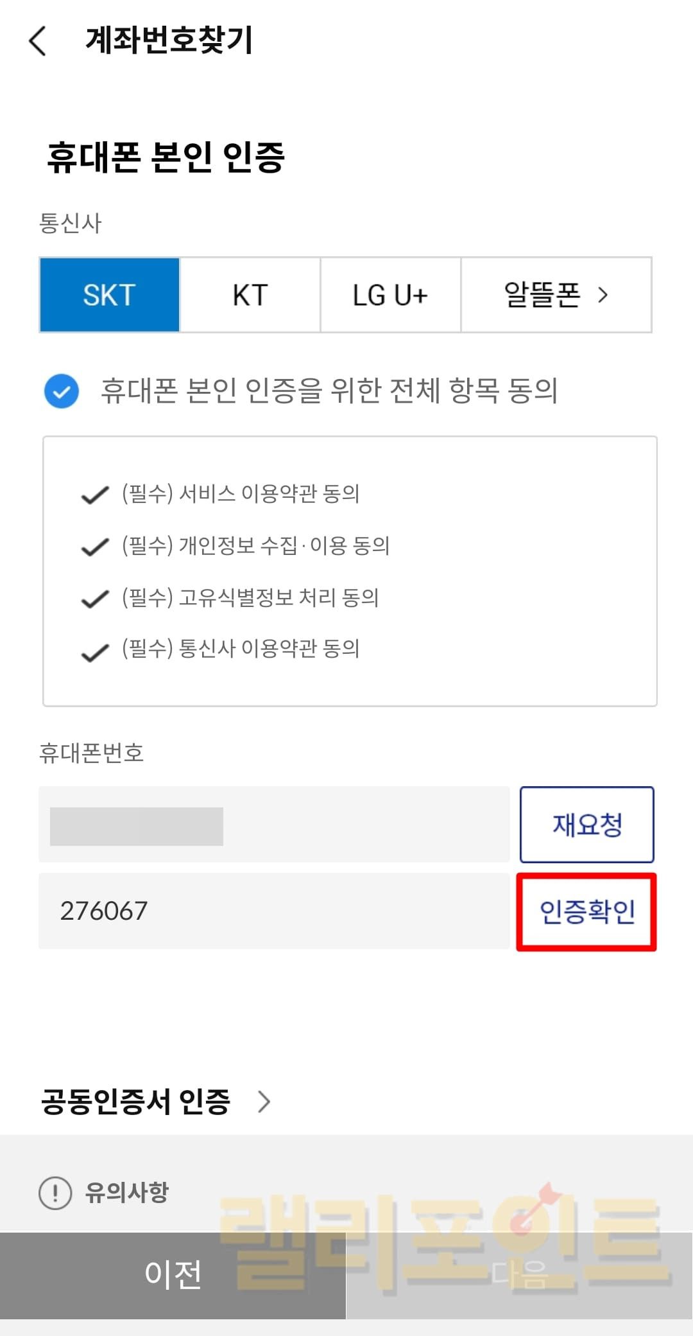Tap the 이전 button
The height and width of the screenshot is (1336, 693).
pos(173,1275)
